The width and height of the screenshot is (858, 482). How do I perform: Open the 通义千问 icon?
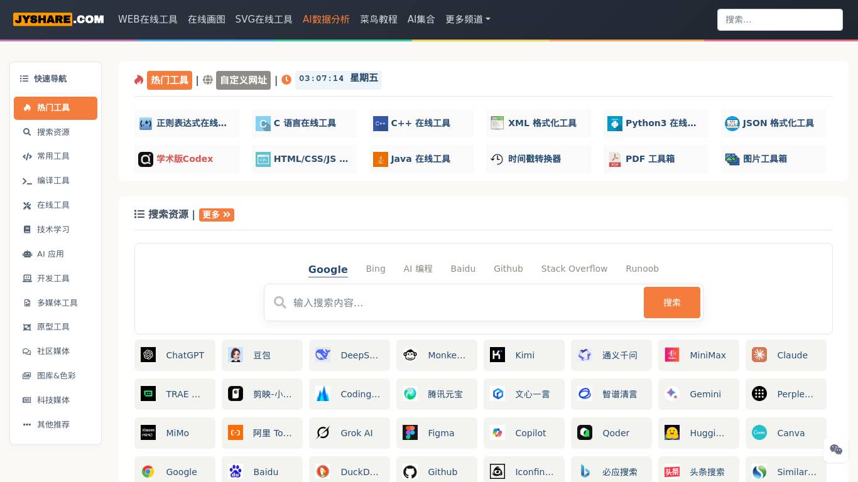pos(585,355)
